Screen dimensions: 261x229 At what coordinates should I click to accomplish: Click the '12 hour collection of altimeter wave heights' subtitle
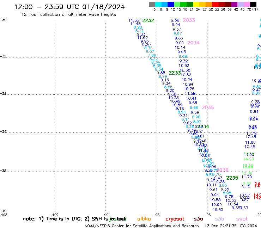68,14
